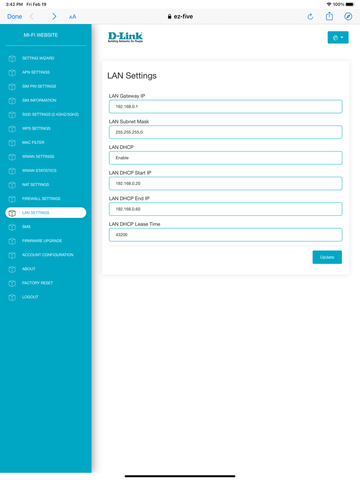
Task: Open Firewall Settings page
Action: pyautogui.click(x=41, y=199)
